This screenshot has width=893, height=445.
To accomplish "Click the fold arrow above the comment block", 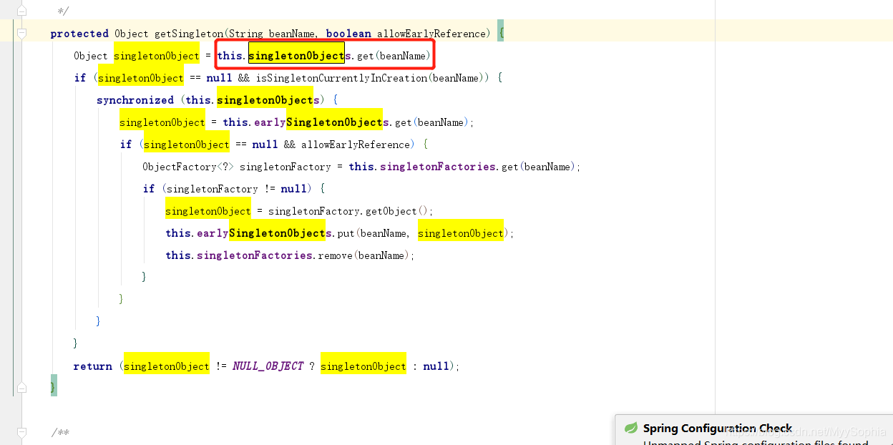I will tap(21, 9).
